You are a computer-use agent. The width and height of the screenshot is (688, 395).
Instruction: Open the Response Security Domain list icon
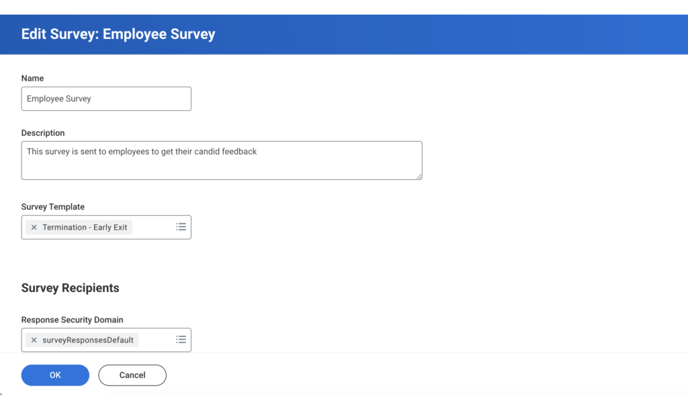point(181,340)
